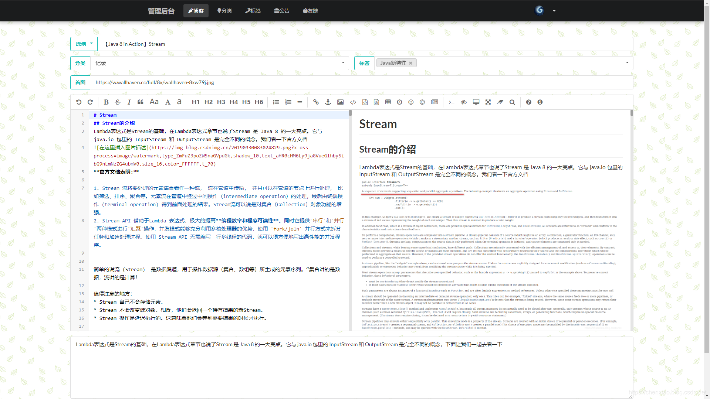The width and height of the screenshot is (710, 399).
Task: Toggle live preview with eye-slash icon
Action: pos(464,102)
